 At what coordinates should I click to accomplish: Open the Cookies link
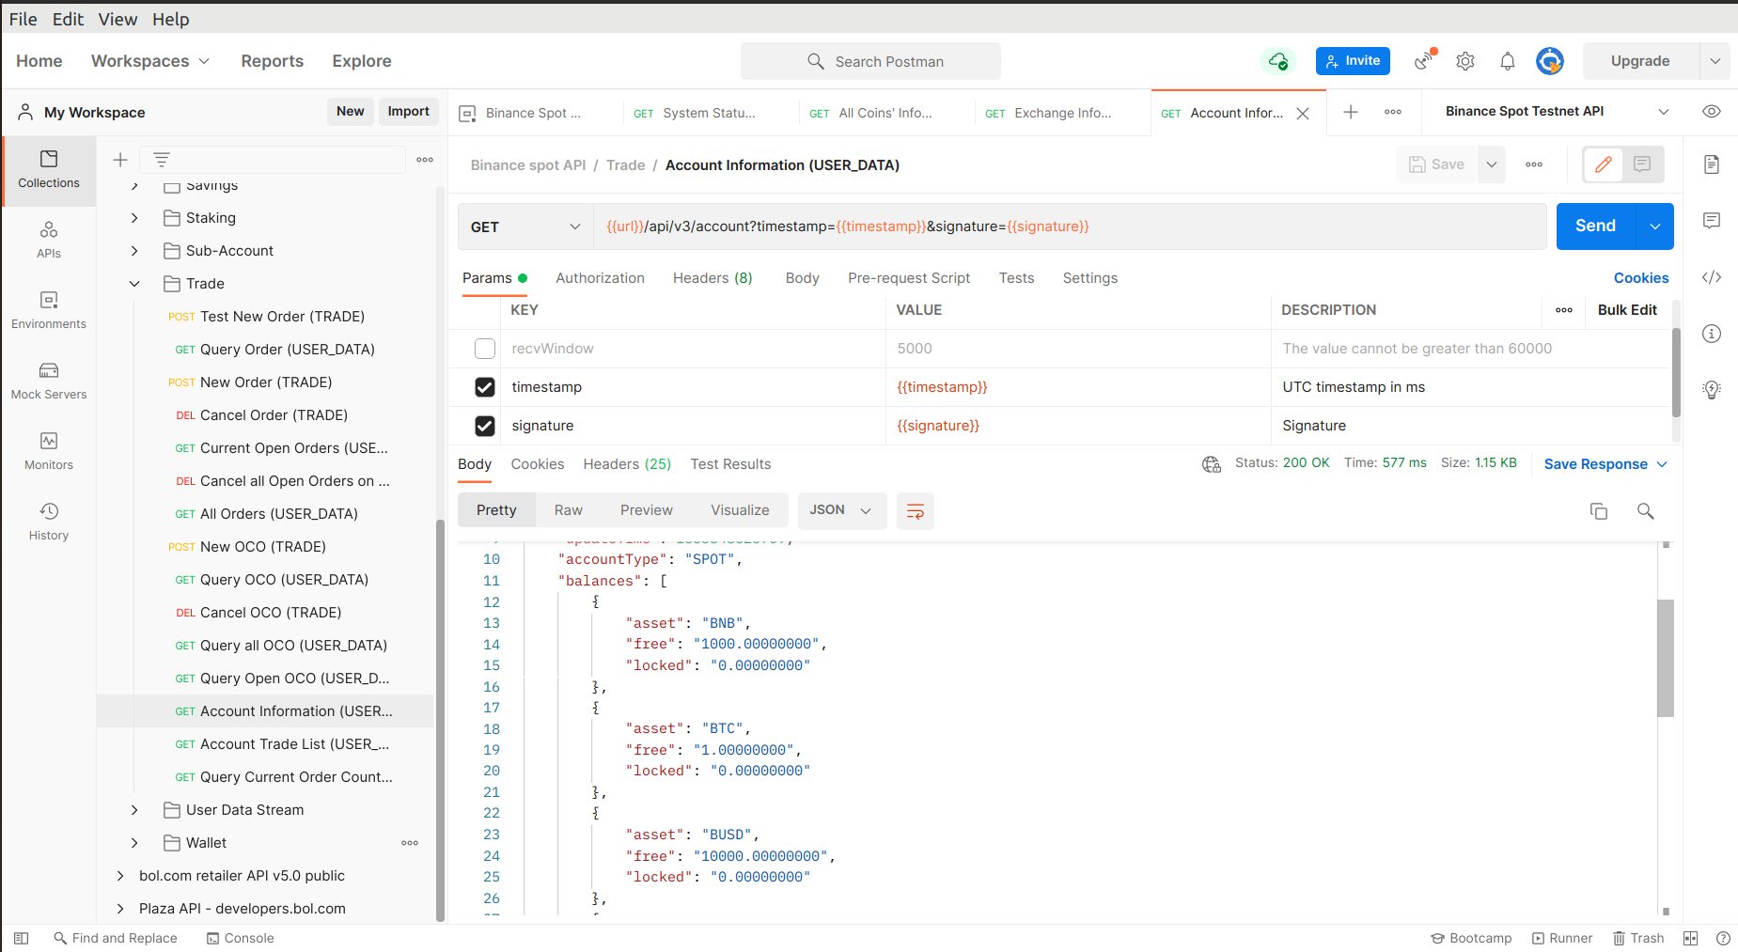1641,278
